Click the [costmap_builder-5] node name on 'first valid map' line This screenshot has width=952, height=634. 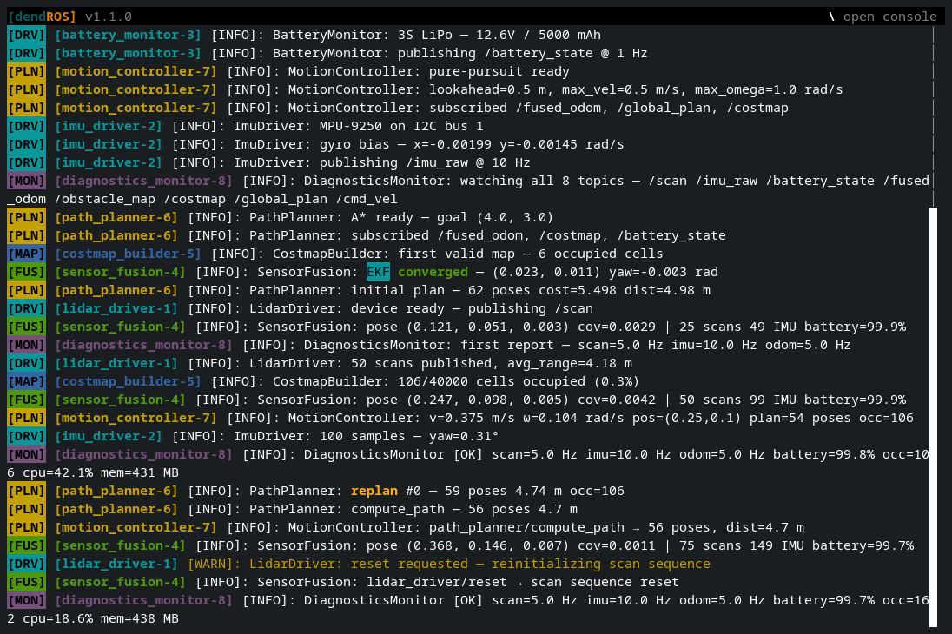point(128,254)
